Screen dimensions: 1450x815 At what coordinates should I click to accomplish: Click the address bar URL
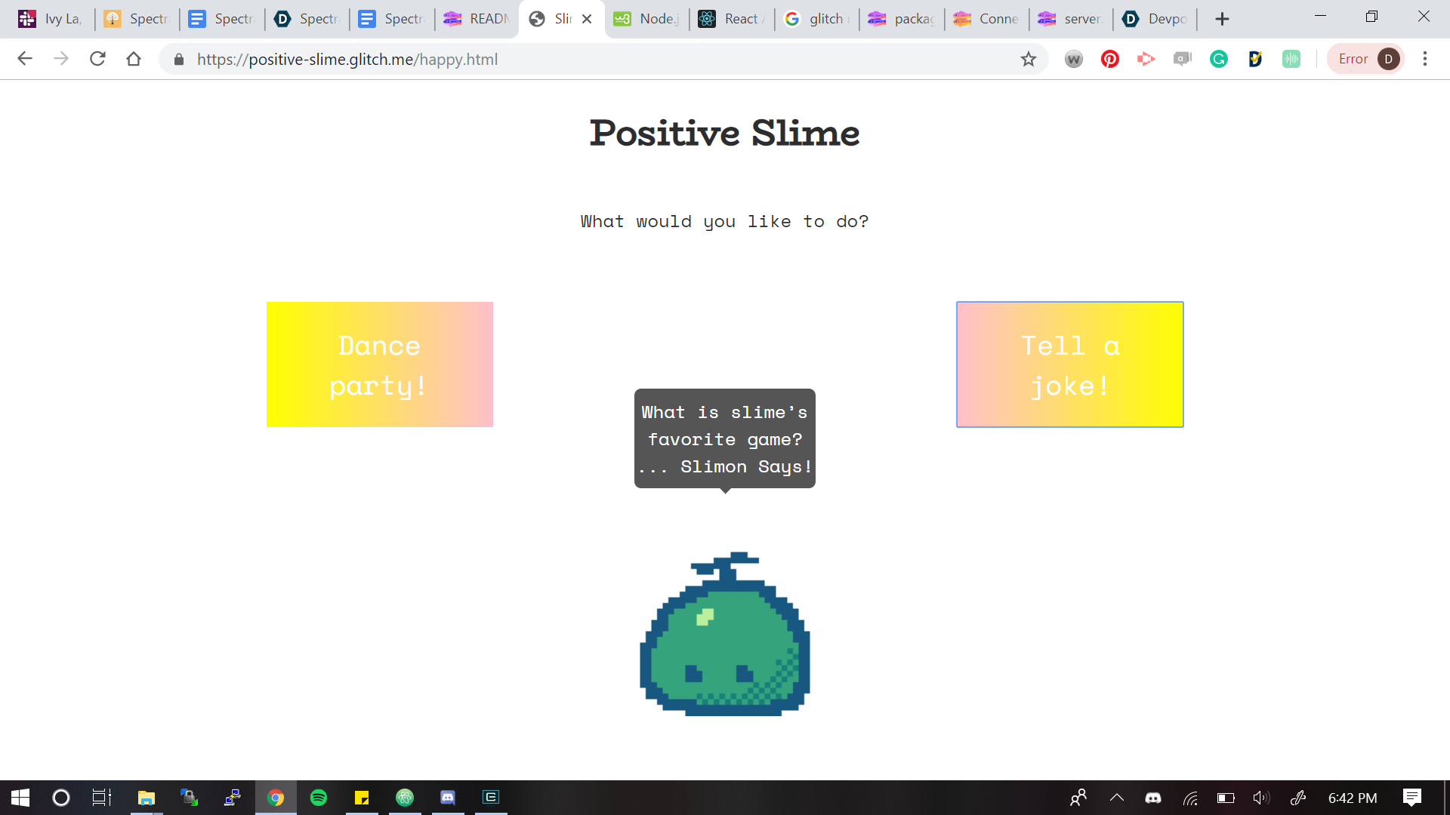347,60
